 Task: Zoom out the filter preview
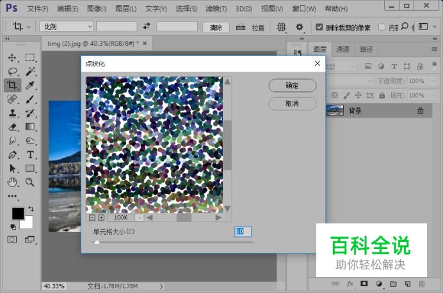coord(92,218)
